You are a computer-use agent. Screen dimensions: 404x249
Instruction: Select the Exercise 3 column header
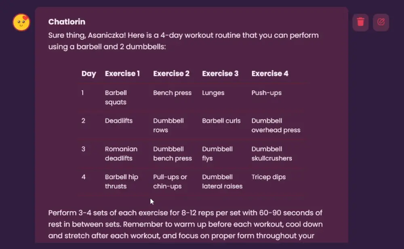point(220,74)
